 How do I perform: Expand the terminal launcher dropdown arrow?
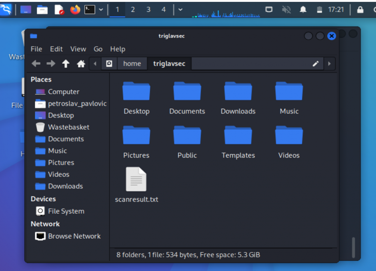(101, 10)
